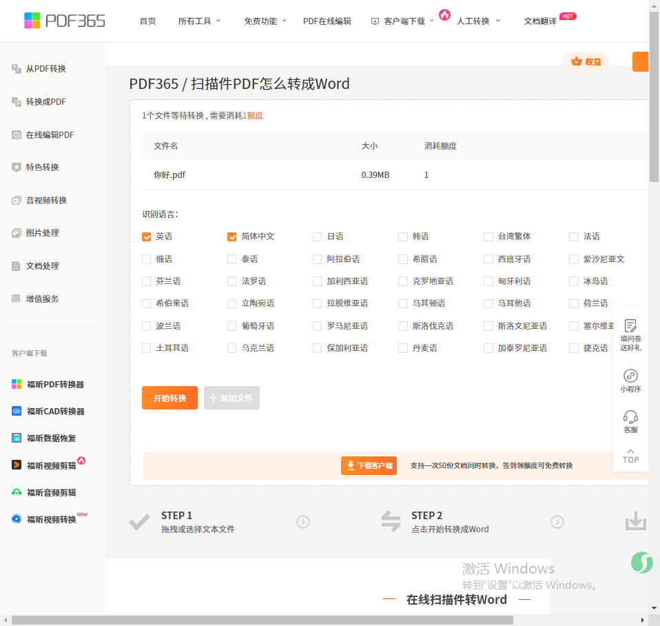
Task: Open PDF在线编辑 in the navbar
Action: pos(327,21)
